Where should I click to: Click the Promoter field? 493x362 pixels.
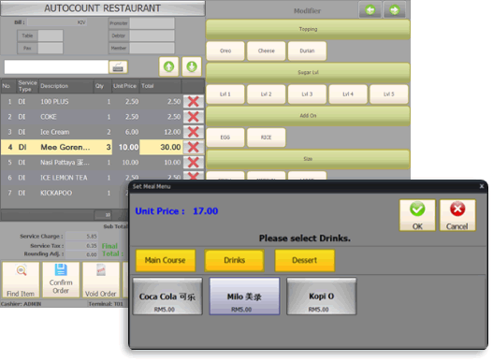(152, 23)
